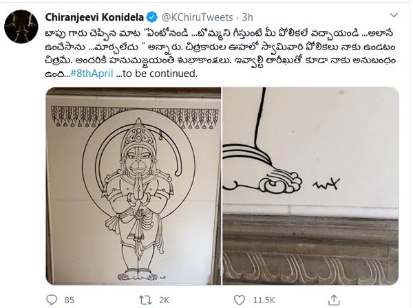This screenshot has width=413, height=308.
Task: Click the 85 replies count
Action: click(x=70, y=300)
